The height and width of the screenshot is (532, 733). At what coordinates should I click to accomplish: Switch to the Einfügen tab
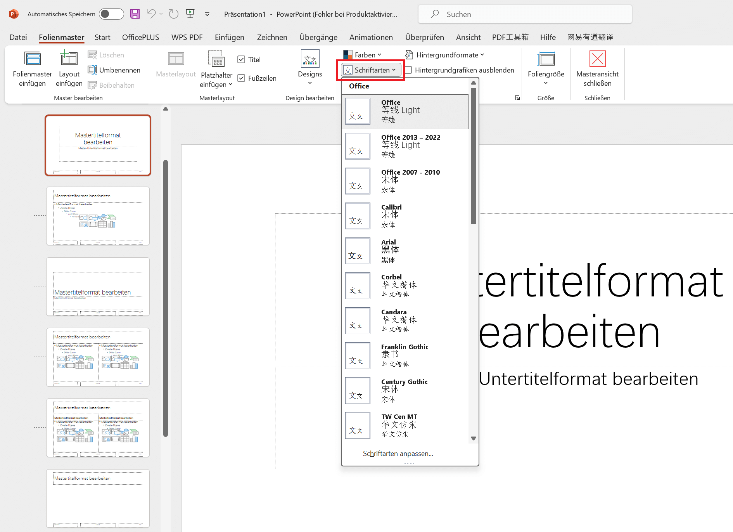click(x=229, y=37)
